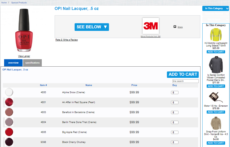Expand the SEE BELOW dropdown button

pyautogui.click(x=92, y=27)
